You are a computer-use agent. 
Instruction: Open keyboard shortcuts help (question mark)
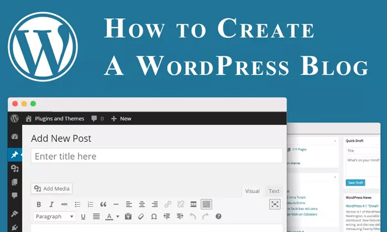coord(218,217)
